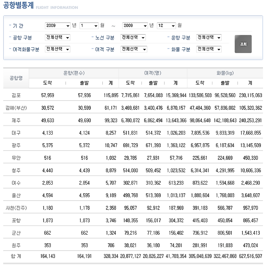The height and width of the screenshot is (267, 271).
Task: Expand the 화물 구분 dropdown
Action: [209, 49]
